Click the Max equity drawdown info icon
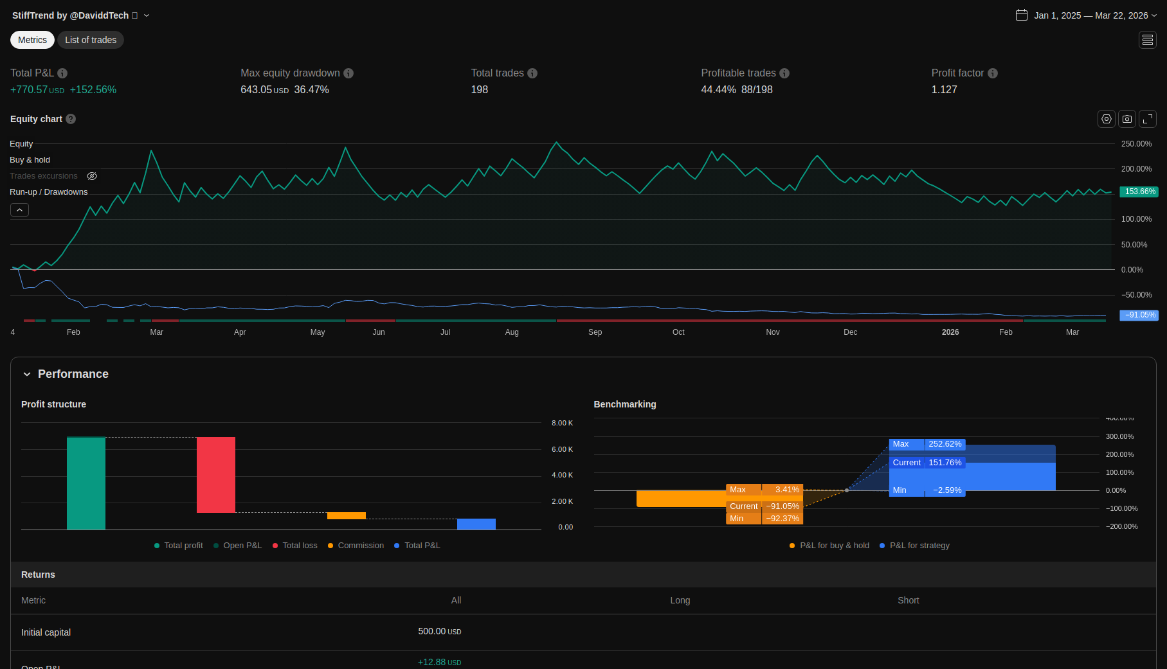Image resolution: width=1167 pixels, height=669 pixels. pyautogui.click(x=348, y=73)
